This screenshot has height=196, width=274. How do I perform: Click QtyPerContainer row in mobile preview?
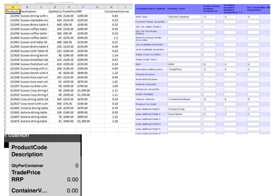click(45, 165)
